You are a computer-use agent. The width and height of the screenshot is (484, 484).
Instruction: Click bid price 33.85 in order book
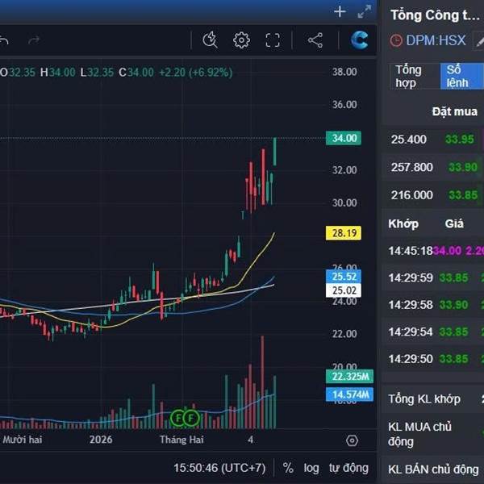[463, 195]
